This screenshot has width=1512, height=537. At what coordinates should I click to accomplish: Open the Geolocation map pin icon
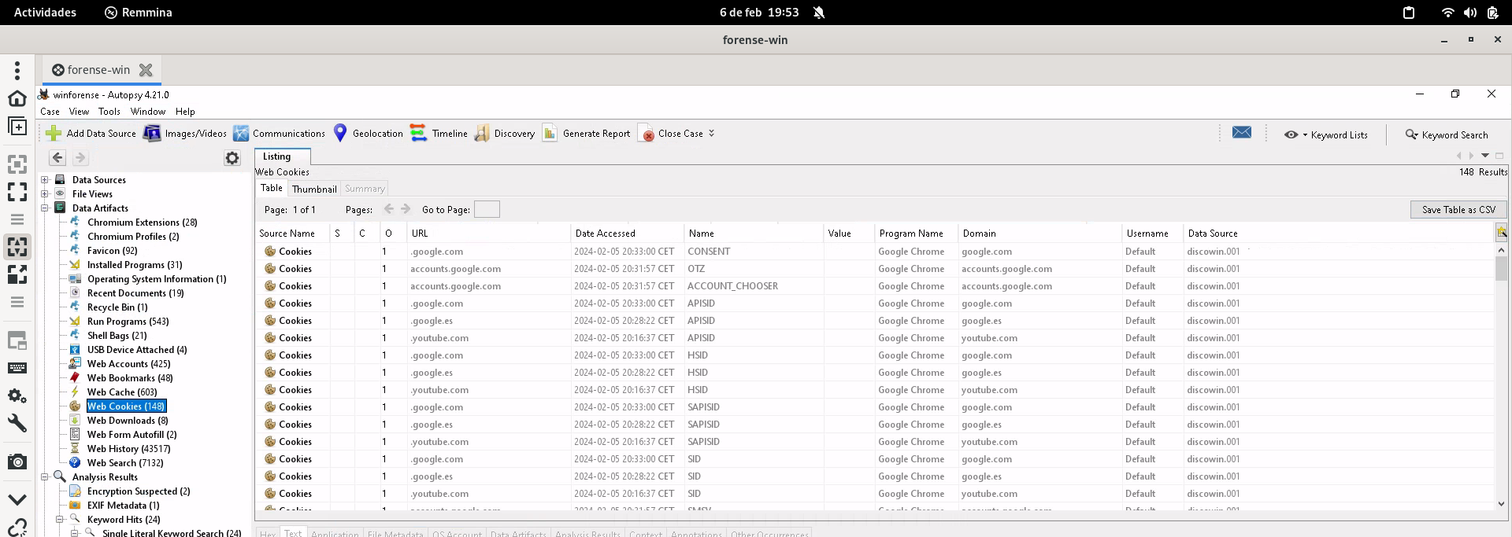point(340,133)
